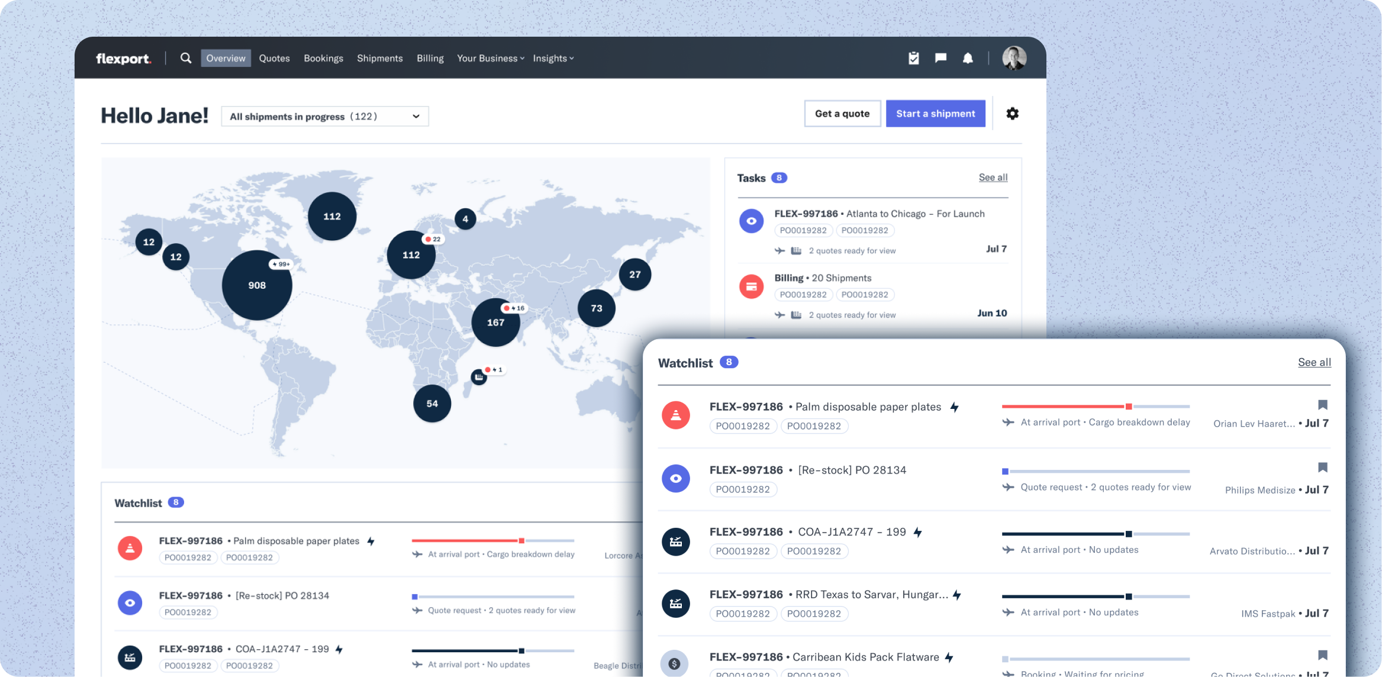Click the Start a shipment button
Image resolution: width=1382 pixels, height=677 pixels.
click(x=935, y=114)
